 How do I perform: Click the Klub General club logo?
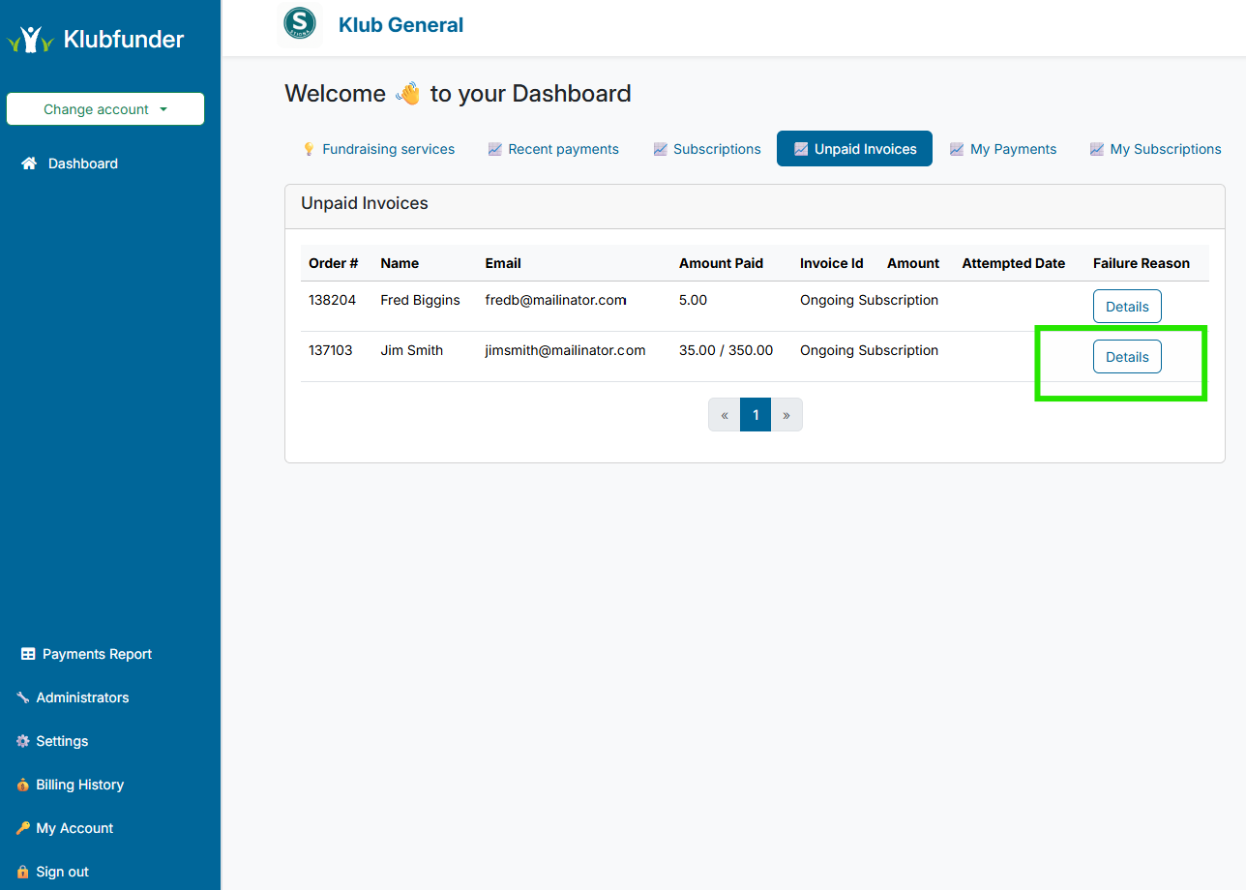299,24
